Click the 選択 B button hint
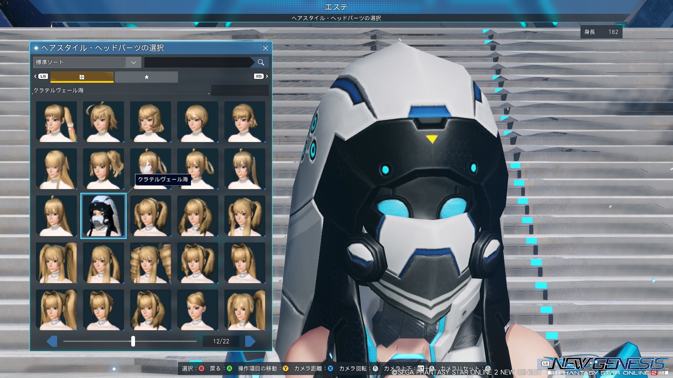Viewport: 673px width, 378px height. pos(193,368)
